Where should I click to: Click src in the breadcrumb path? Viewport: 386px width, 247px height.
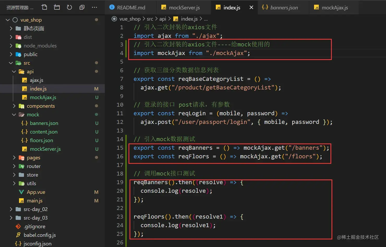click(150, 19)
